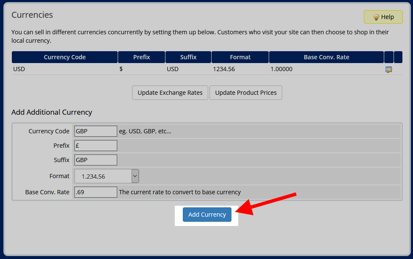Click the Format column header
Screen dimensions: 413x259
click(240, 57)
